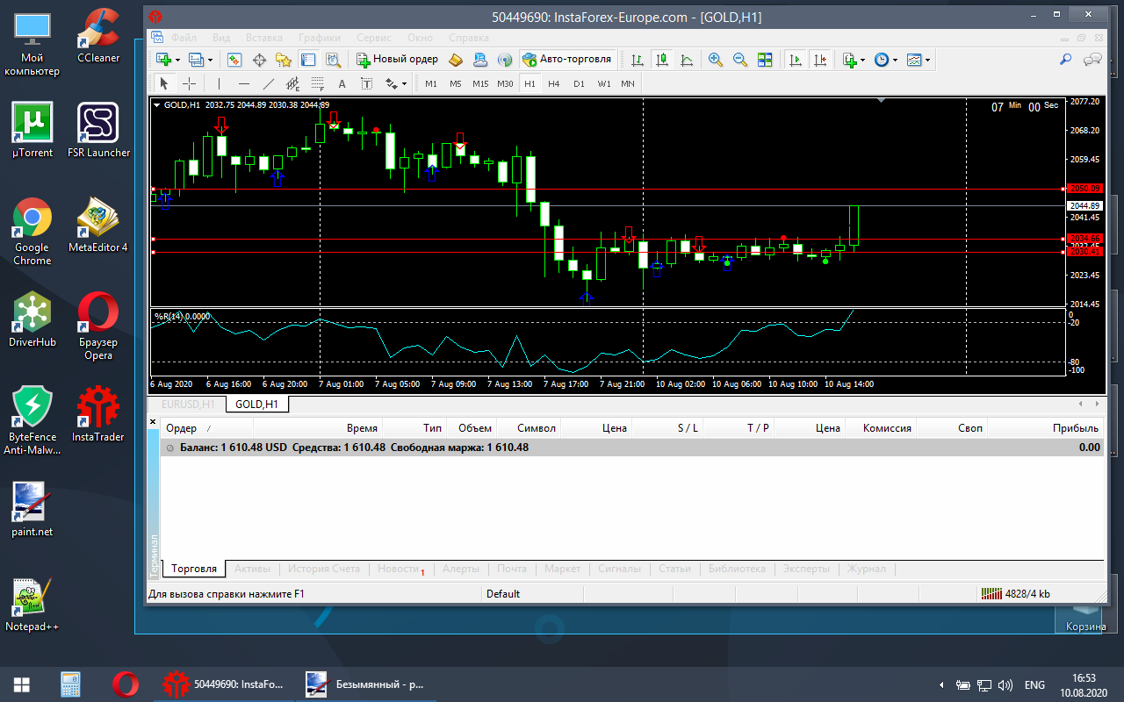
Task: Open the Market Watch window icon
Action: [234, 60]
